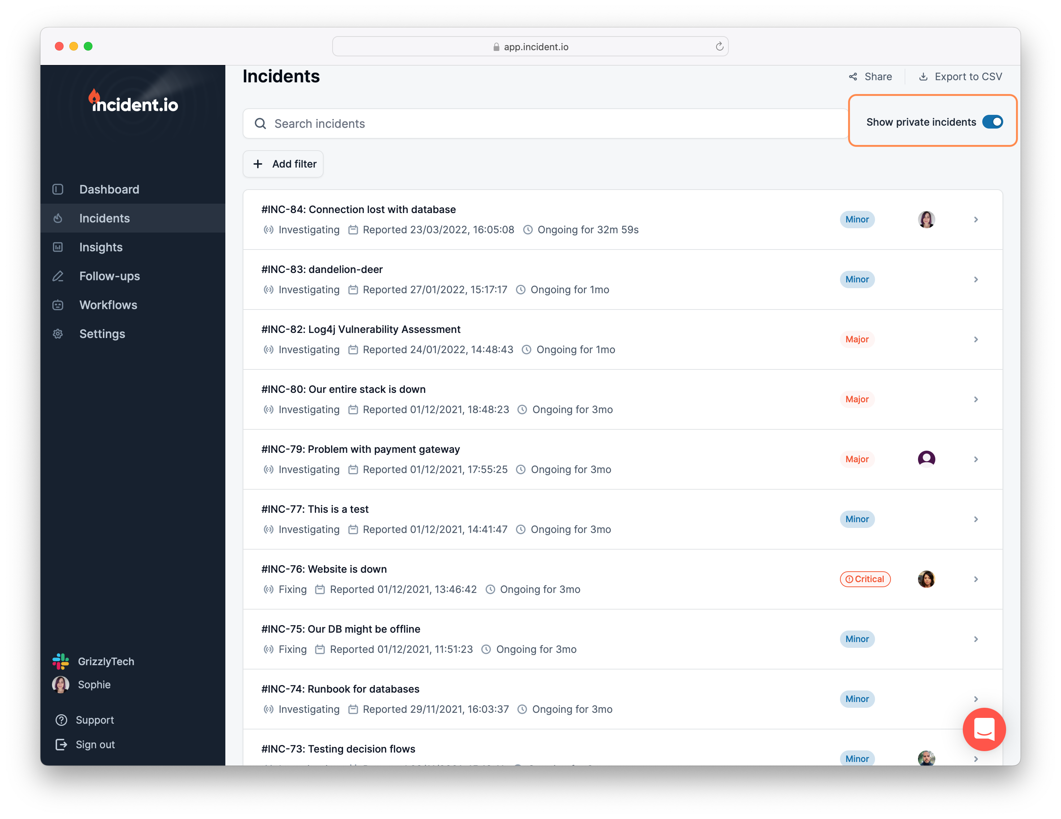Click the Share icon button
Viewport: 1061px width, 819px height.
coord(853,77)
